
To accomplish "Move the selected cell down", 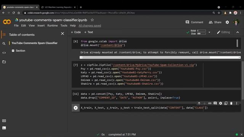I will tap(204, 103).
